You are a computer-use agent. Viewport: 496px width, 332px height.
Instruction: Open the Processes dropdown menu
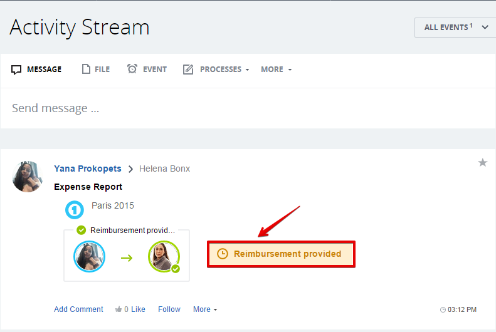click(x=216, y=69)
